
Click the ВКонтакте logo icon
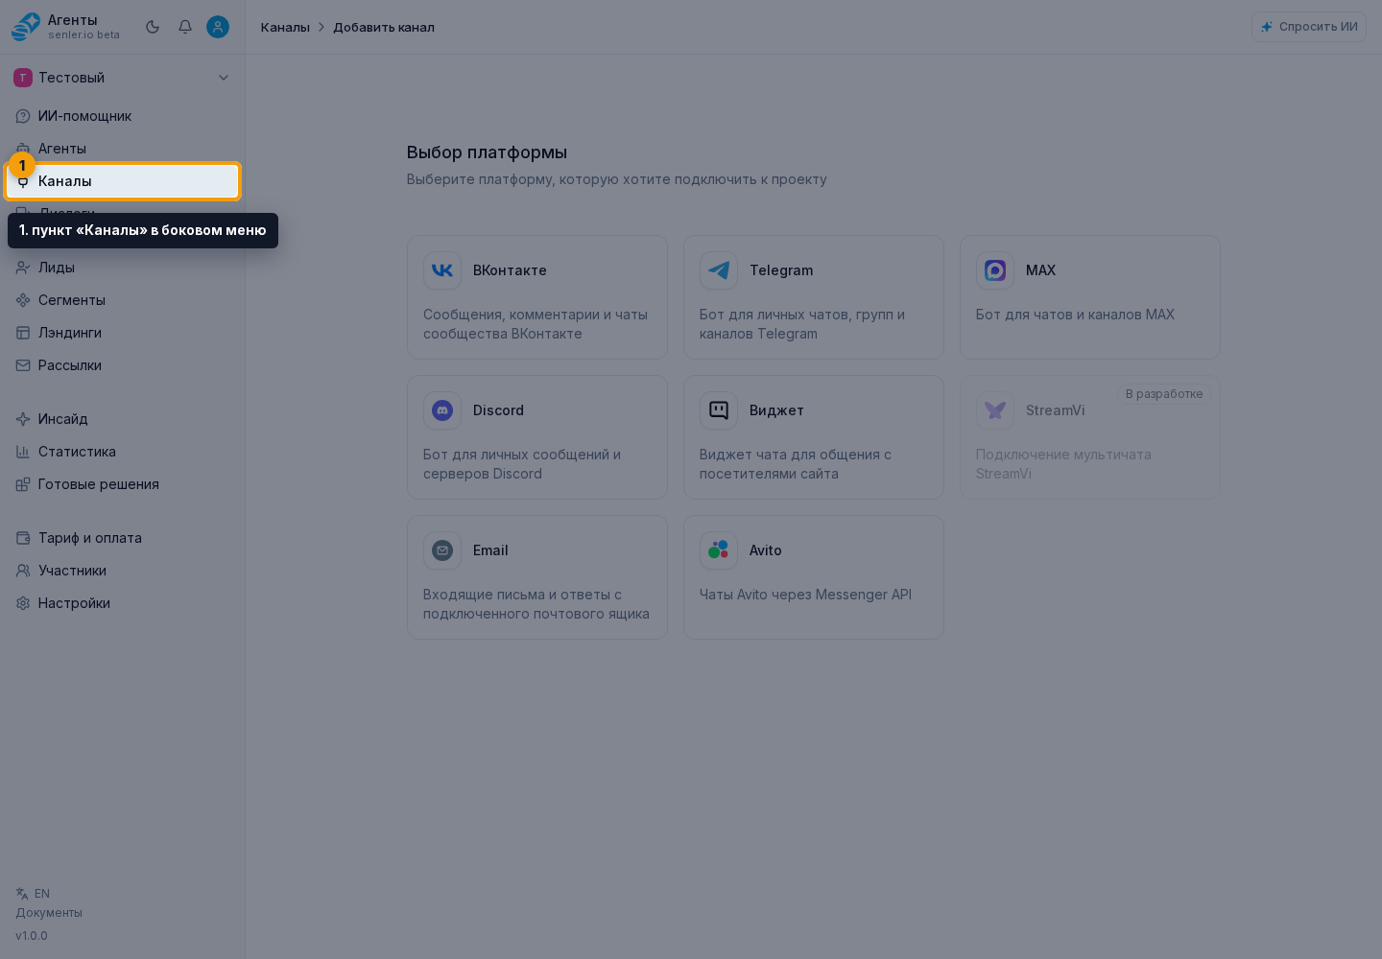click(442, 270)
